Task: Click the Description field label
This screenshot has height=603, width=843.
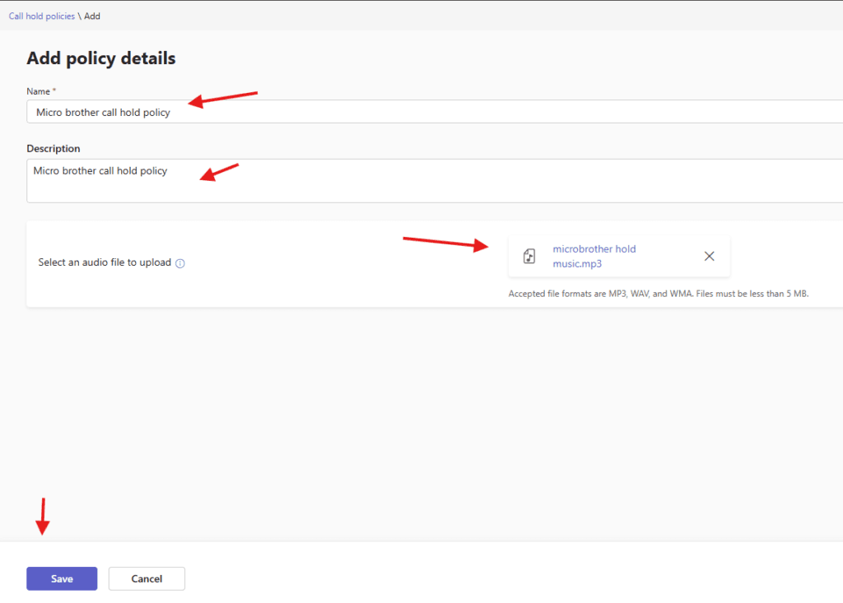Action: 54,149
